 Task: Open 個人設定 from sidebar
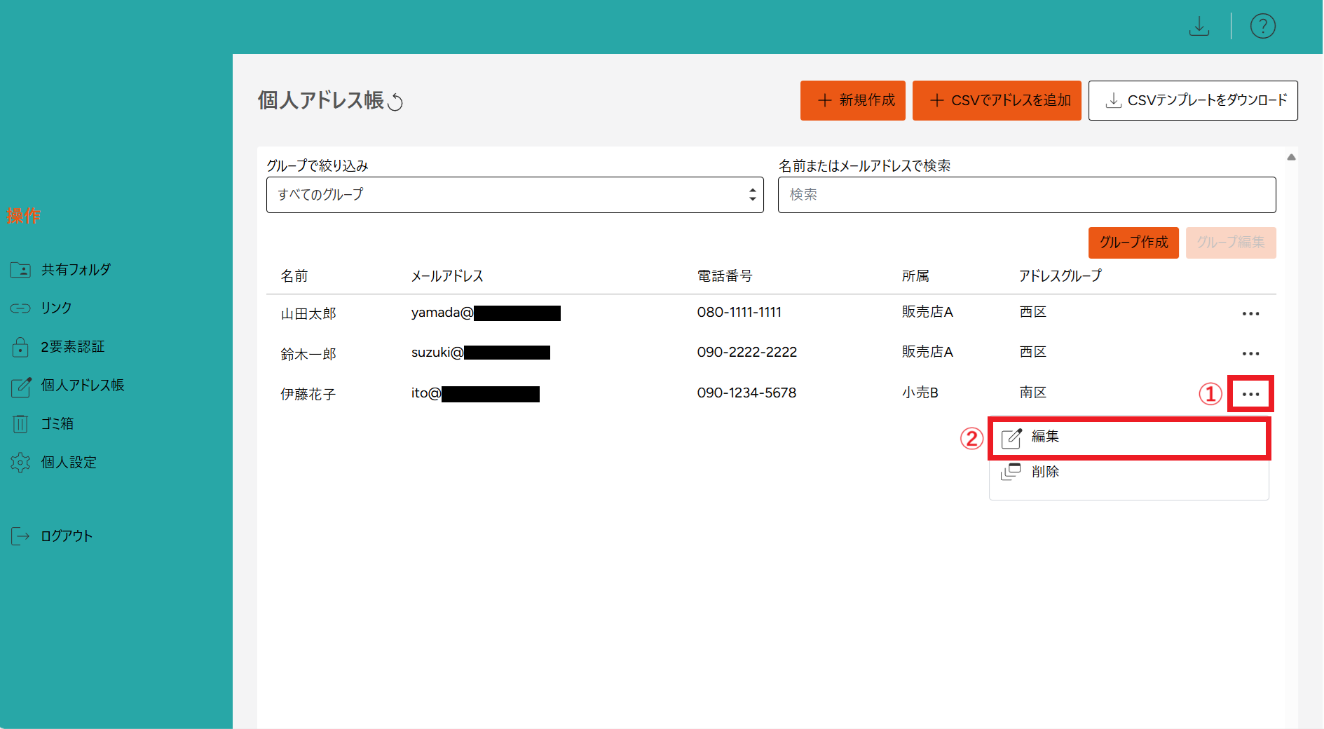click(x=69, y=463)
